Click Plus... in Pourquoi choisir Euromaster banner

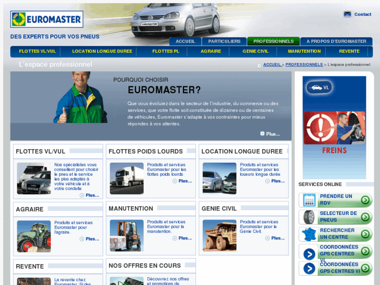273,134
